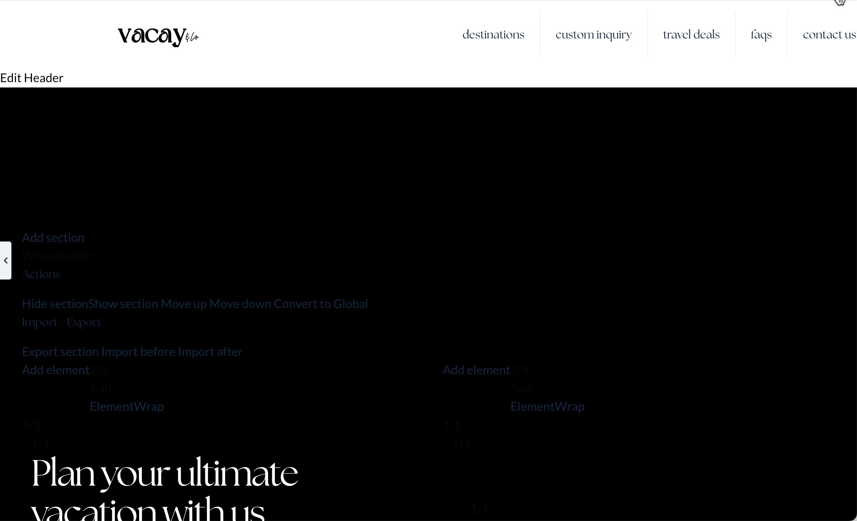The image size is (857, 521).
Task: Click the Add section link
Action: click(x=53, y=238)
